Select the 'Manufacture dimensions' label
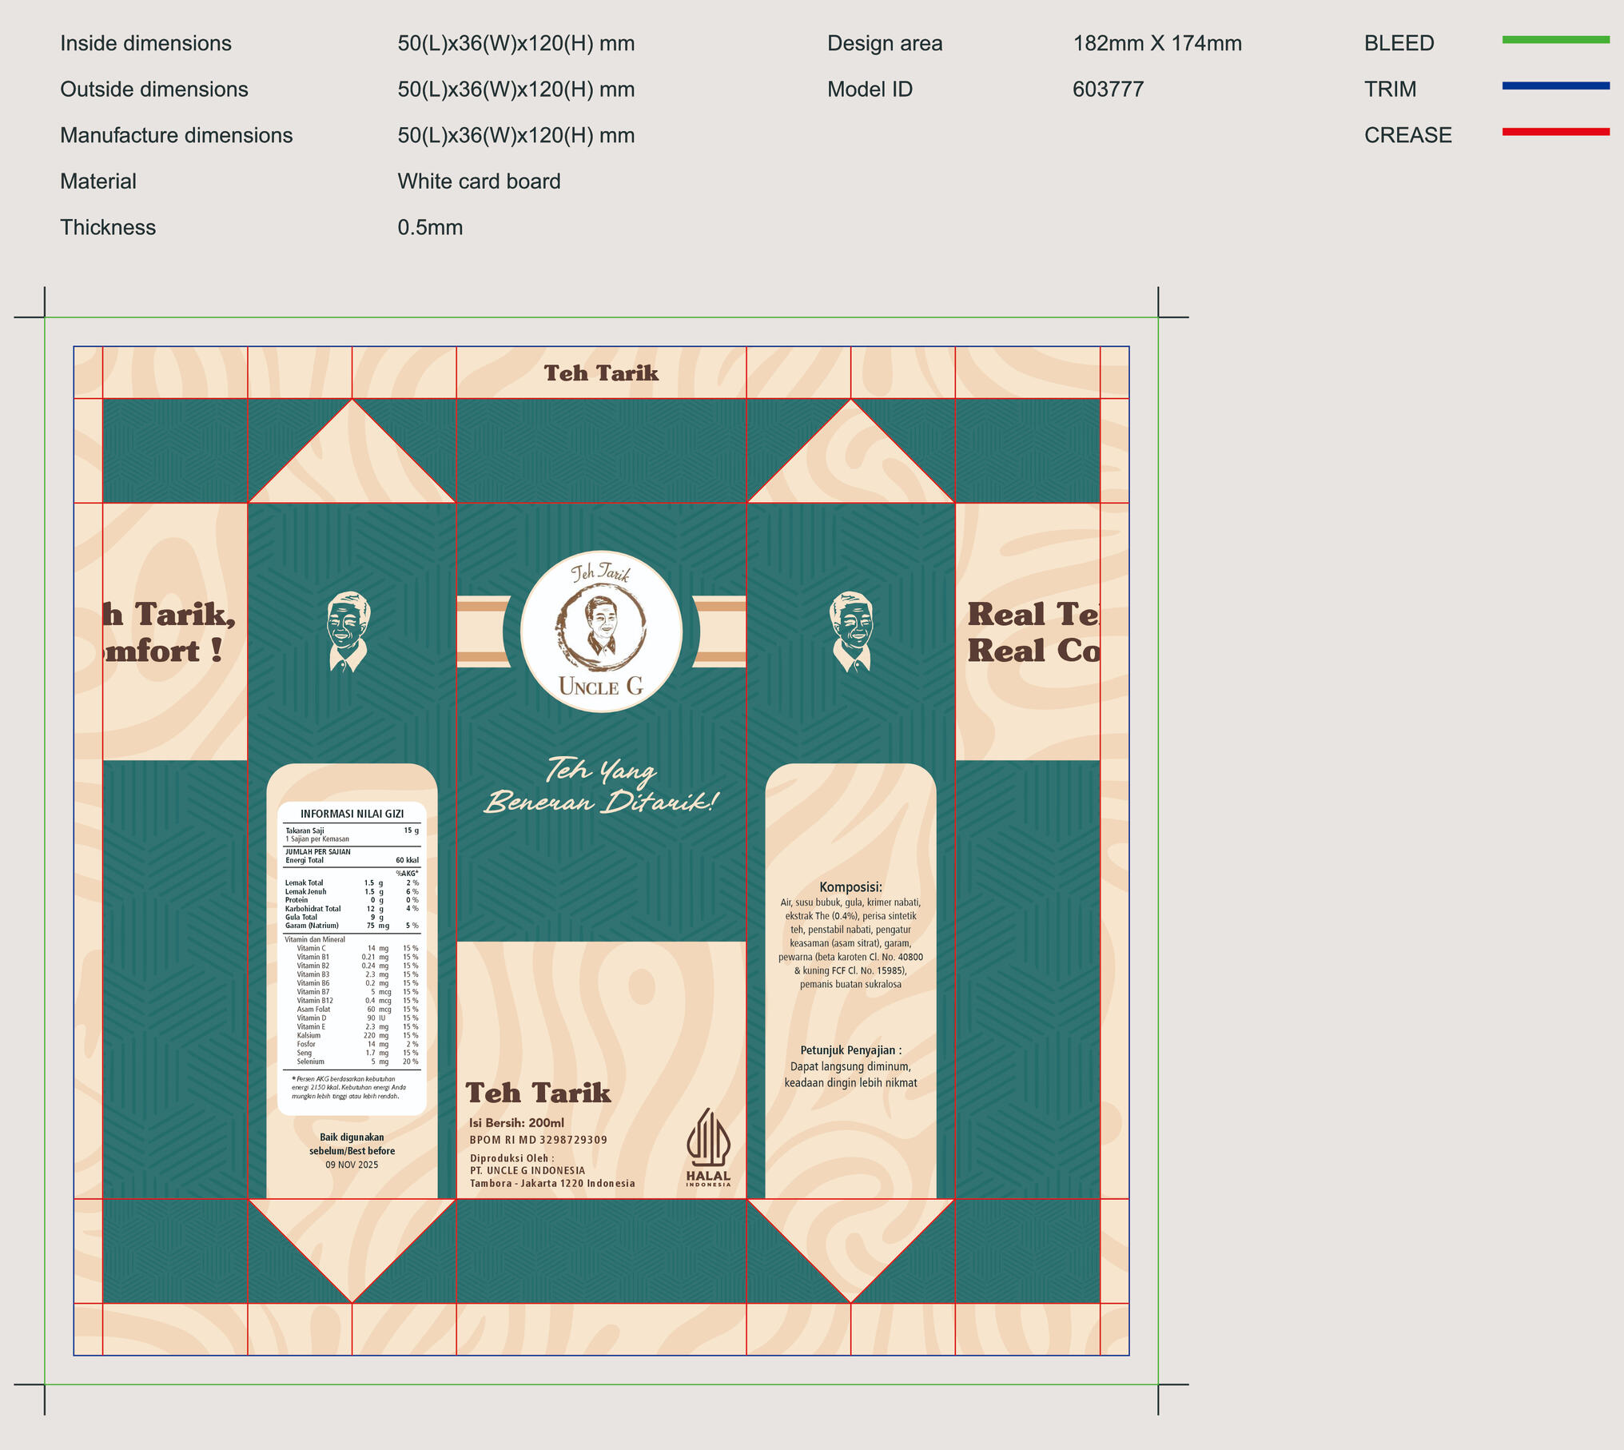Screen dimensions: 1624x1450 pyautogui.click(x=177, y=136)
